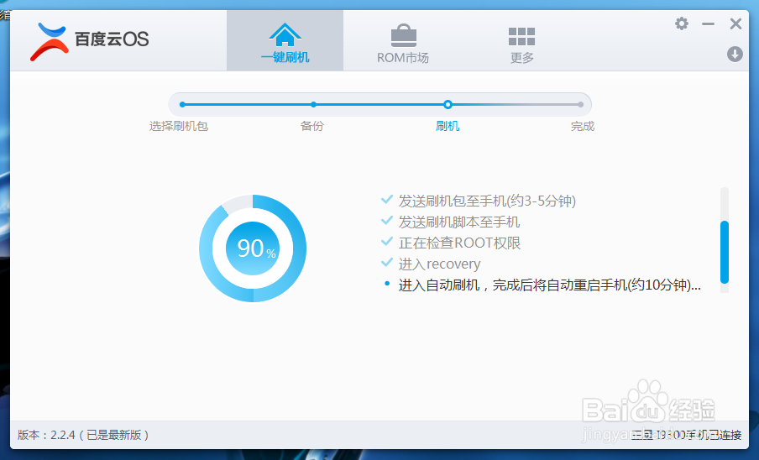Screen dimensions: 759x460
Task: Minimize the 百度云OS window
Action: [708, 24]
